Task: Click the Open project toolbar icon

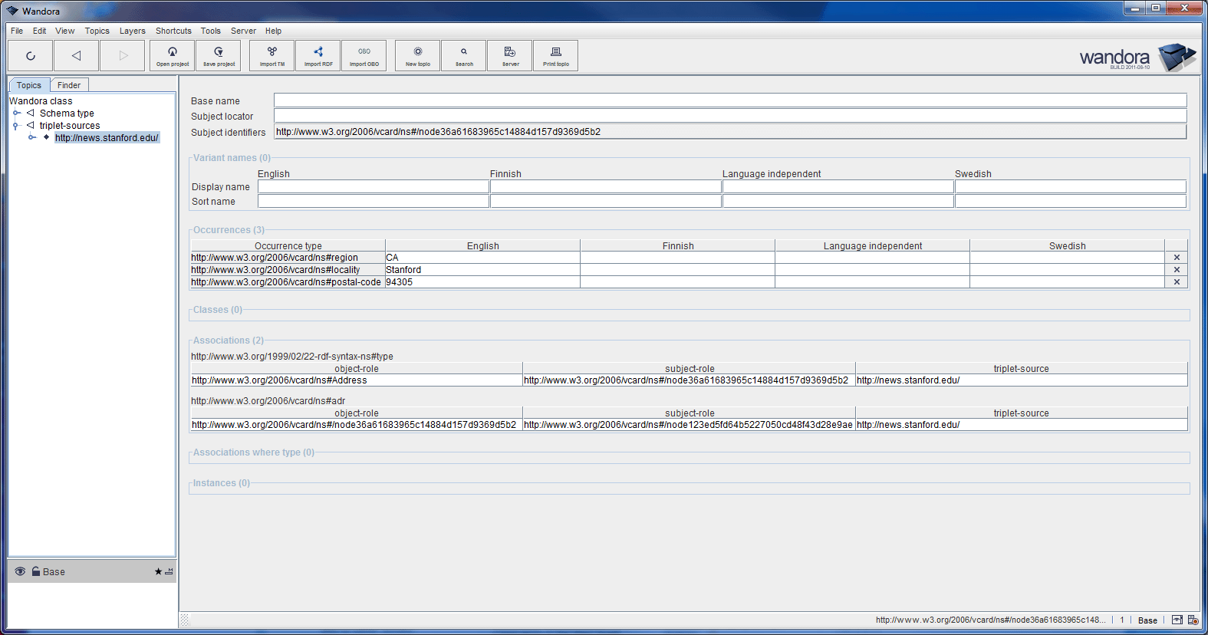Action: 173,55
